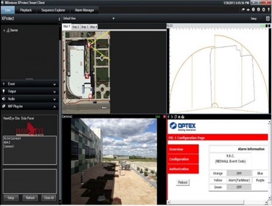Click the multi-window icon in top toolbar
The image size is (272, 206).
pyautogui.click(x=243, y=10)
